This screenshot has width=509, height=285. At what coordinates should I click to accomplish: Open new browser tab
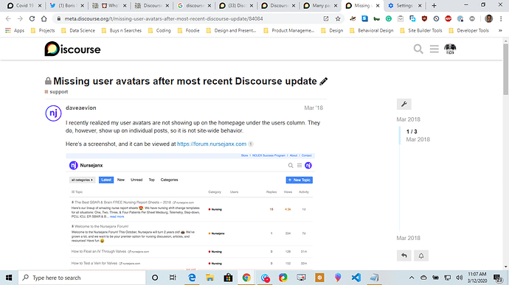pos(434,5)
